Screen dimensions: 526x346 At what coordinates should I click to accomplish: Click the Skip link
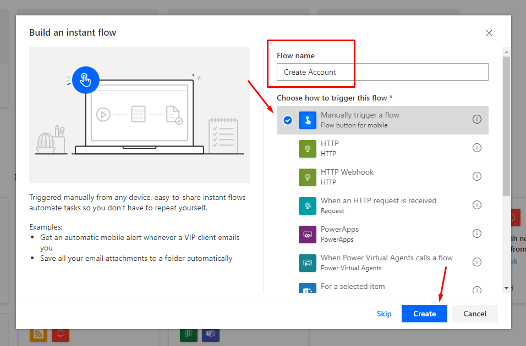coord(384,314)
